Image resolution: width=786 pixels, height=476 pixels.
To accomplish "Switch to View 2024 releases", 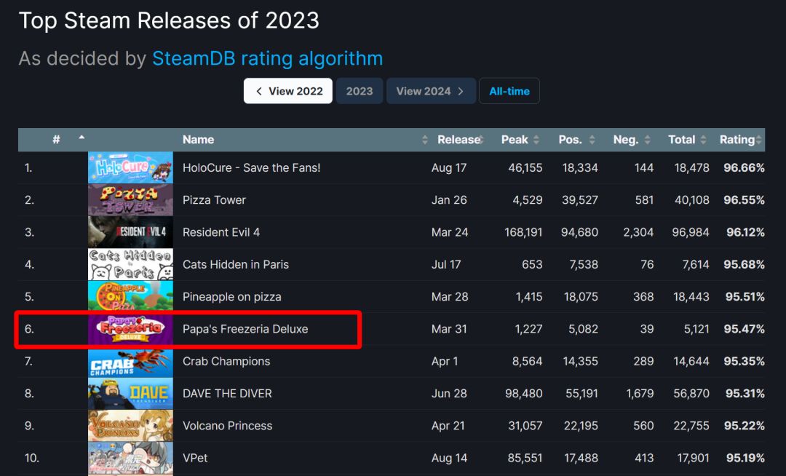I will click(431, 91).
